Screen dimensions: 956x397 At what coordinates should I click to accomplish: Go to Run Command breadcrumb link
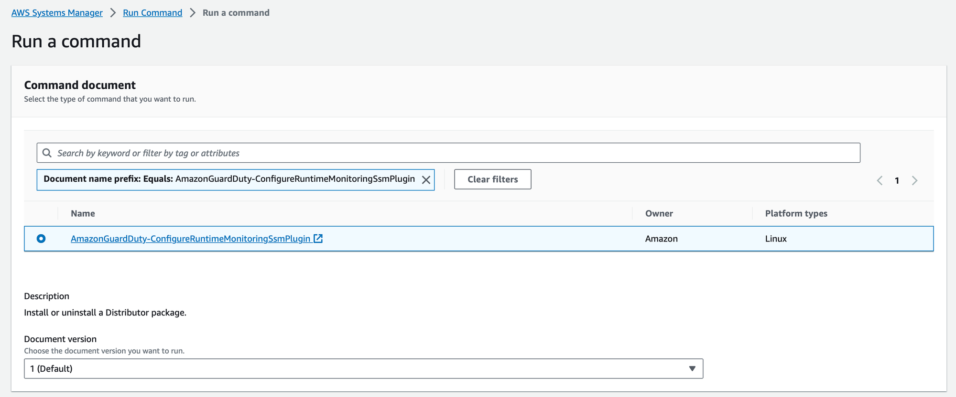(x=152, y=13)
